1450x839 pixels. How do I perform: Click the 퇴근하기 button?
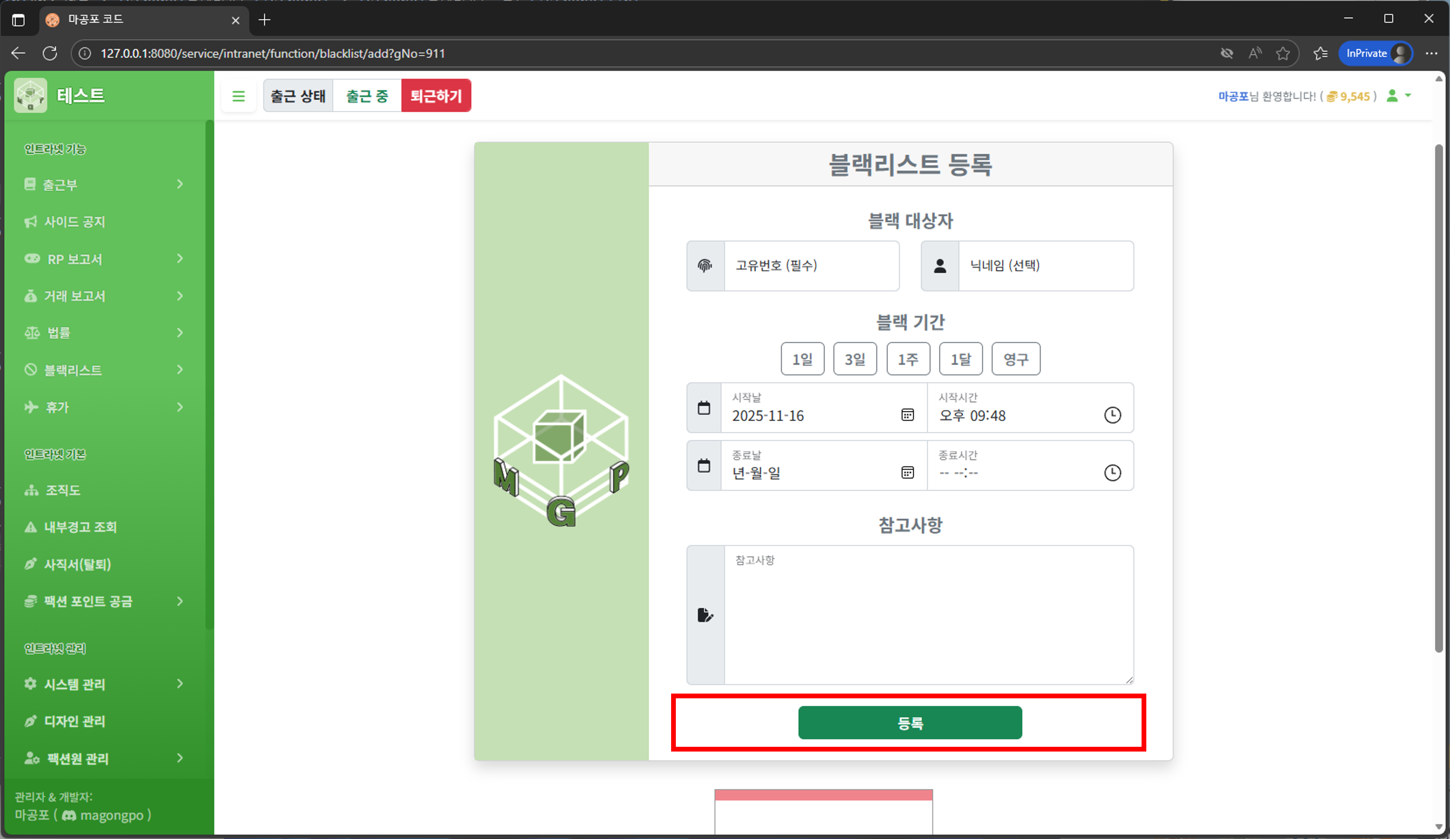(x=436, y=96)
